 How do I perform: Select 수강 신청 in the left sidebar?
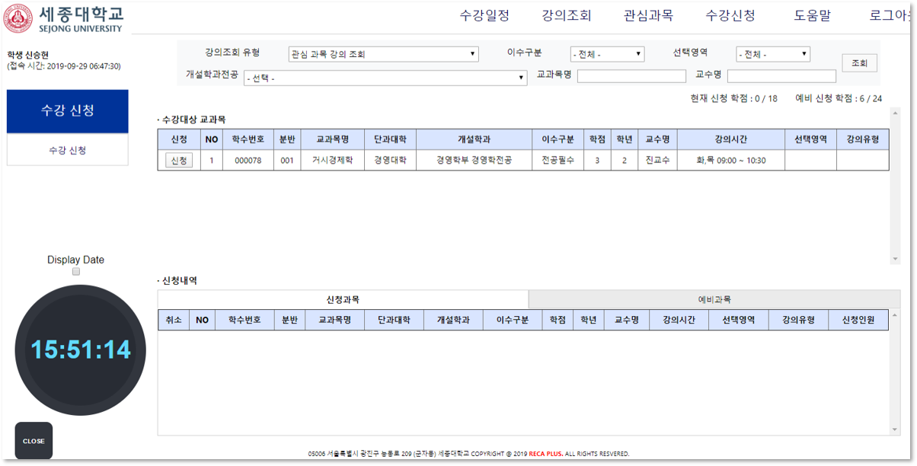click(x=66, y=151)
